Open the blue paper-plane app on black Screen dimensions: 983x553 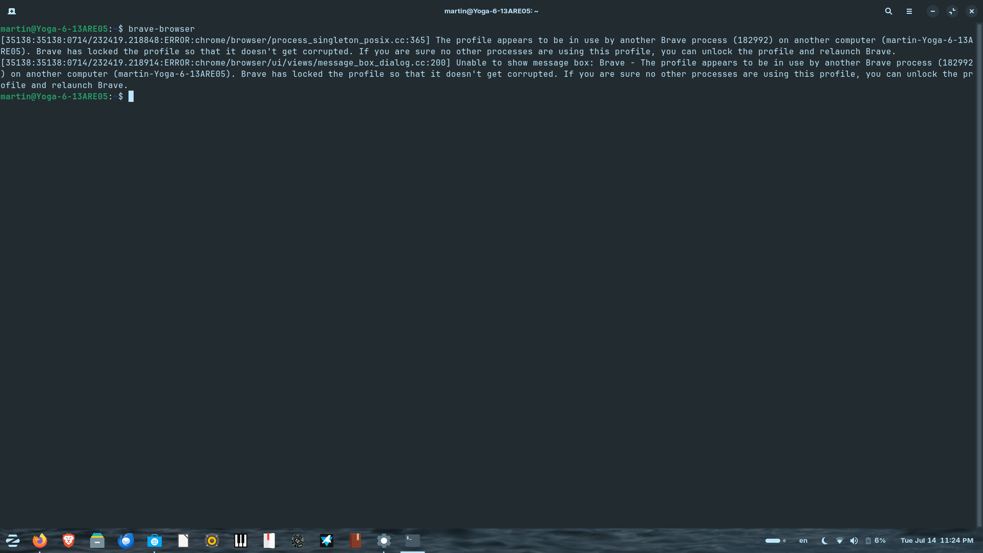[x=327, y=540]
